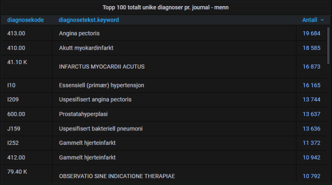
Task: Click count 16 873 link
Action: pyautogui.click(x=311, y=67)
